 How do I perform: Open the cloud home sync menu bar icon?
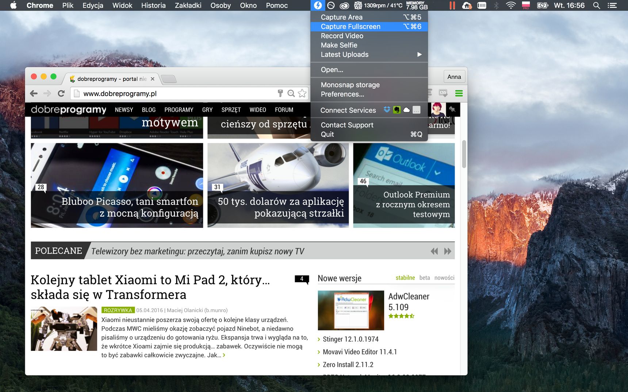tap(467, 5)
